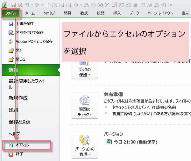
Task: Click the oval shape icon in toolbar
Action: tap(93, 5)
